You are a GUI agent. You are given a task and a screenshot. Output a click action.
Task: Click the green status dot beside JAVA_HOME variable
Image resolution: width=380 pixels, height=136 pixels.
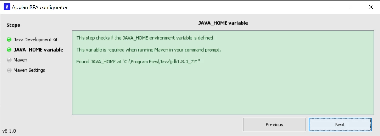tap(9, 50)
